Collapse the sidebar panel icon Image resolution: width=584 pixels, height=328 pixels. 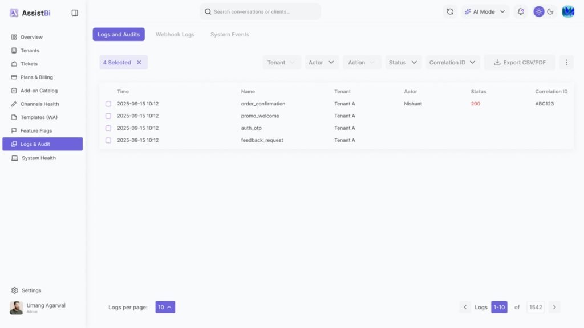pyautogui.click(x=75, y=13)
